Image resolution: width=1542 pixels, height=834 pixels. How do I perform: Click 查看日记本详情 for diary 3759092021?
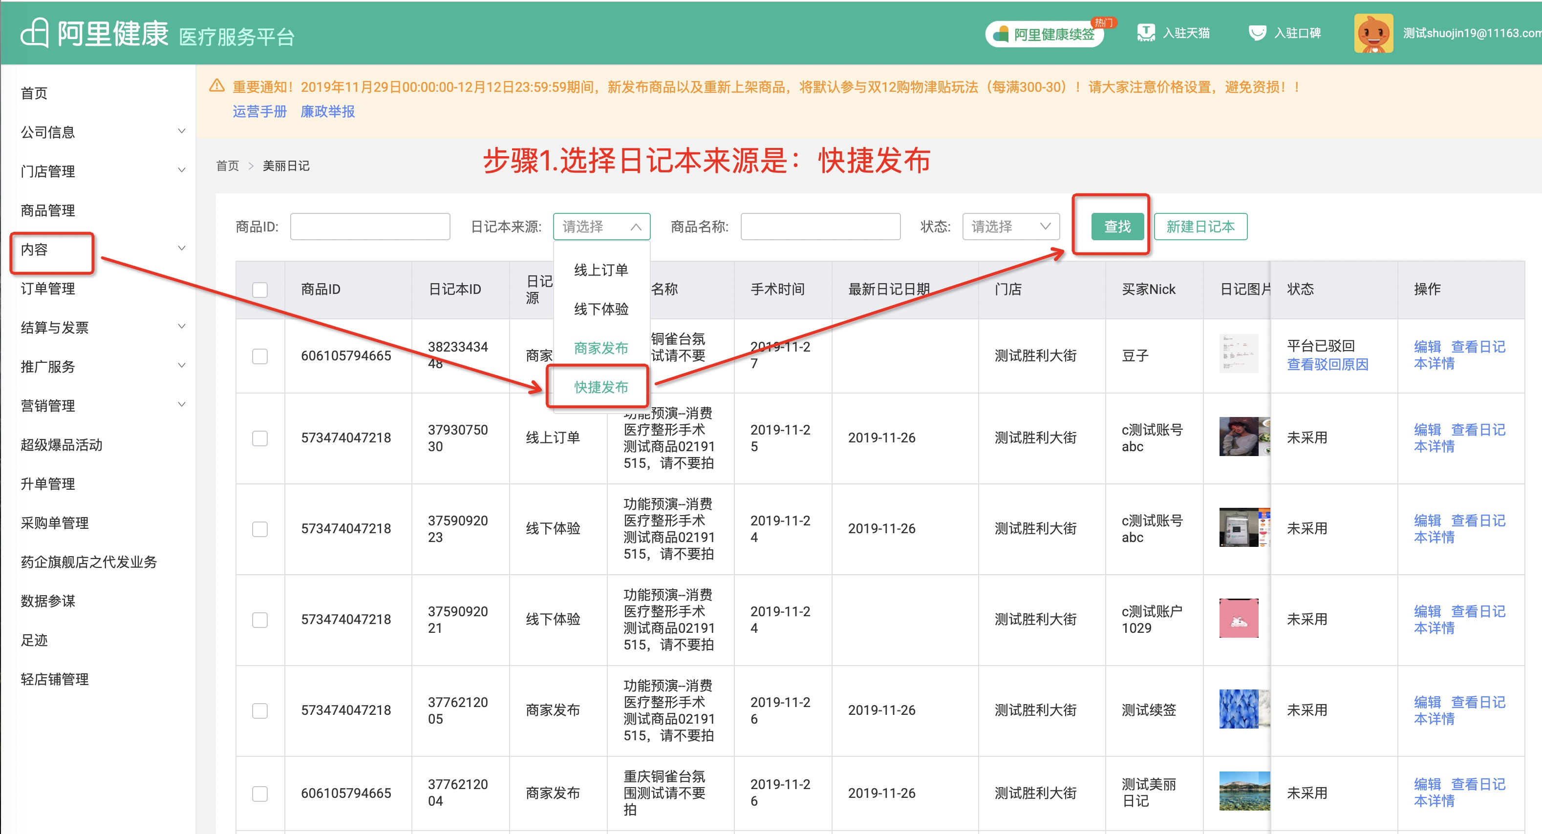click(1459, 620)
